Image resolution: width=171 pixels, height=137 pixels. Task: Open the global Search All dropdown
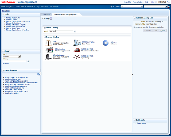(x=142, y=6)
